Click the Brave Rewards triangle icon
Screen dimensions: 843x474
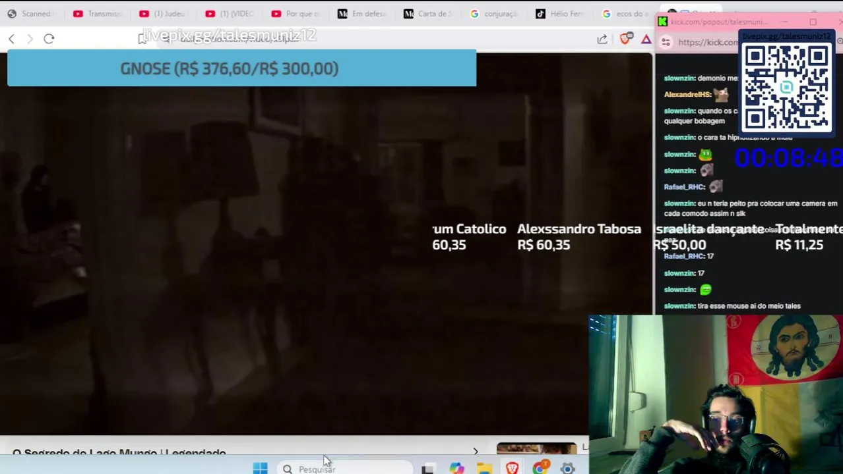[646, 39]
